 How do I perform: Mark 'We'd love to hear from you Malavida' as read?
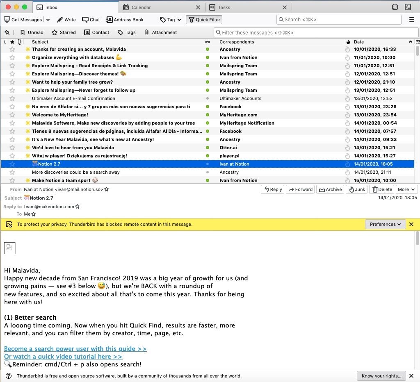click(x=207, y=148)
